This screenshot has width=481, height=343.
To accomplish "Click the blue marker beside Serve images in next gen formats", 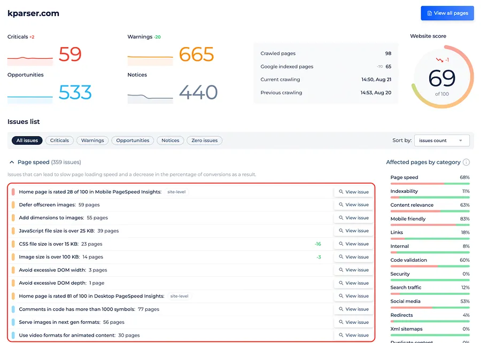I will 13,322.
